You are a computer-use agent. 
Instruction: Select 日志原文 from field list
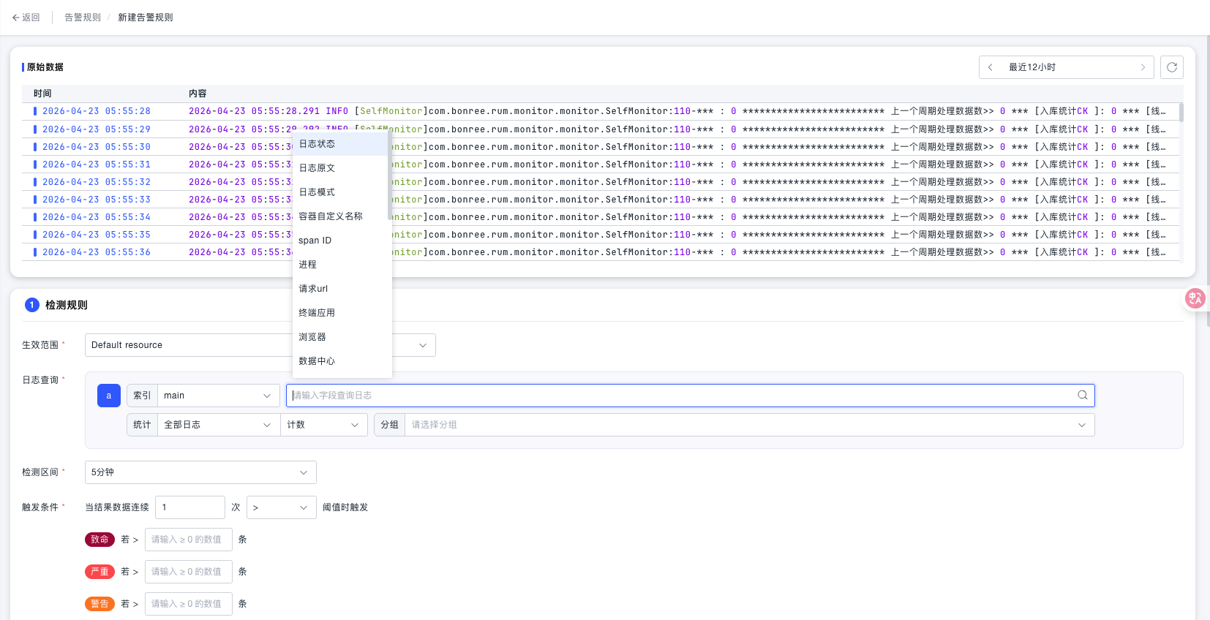[340, 168]
